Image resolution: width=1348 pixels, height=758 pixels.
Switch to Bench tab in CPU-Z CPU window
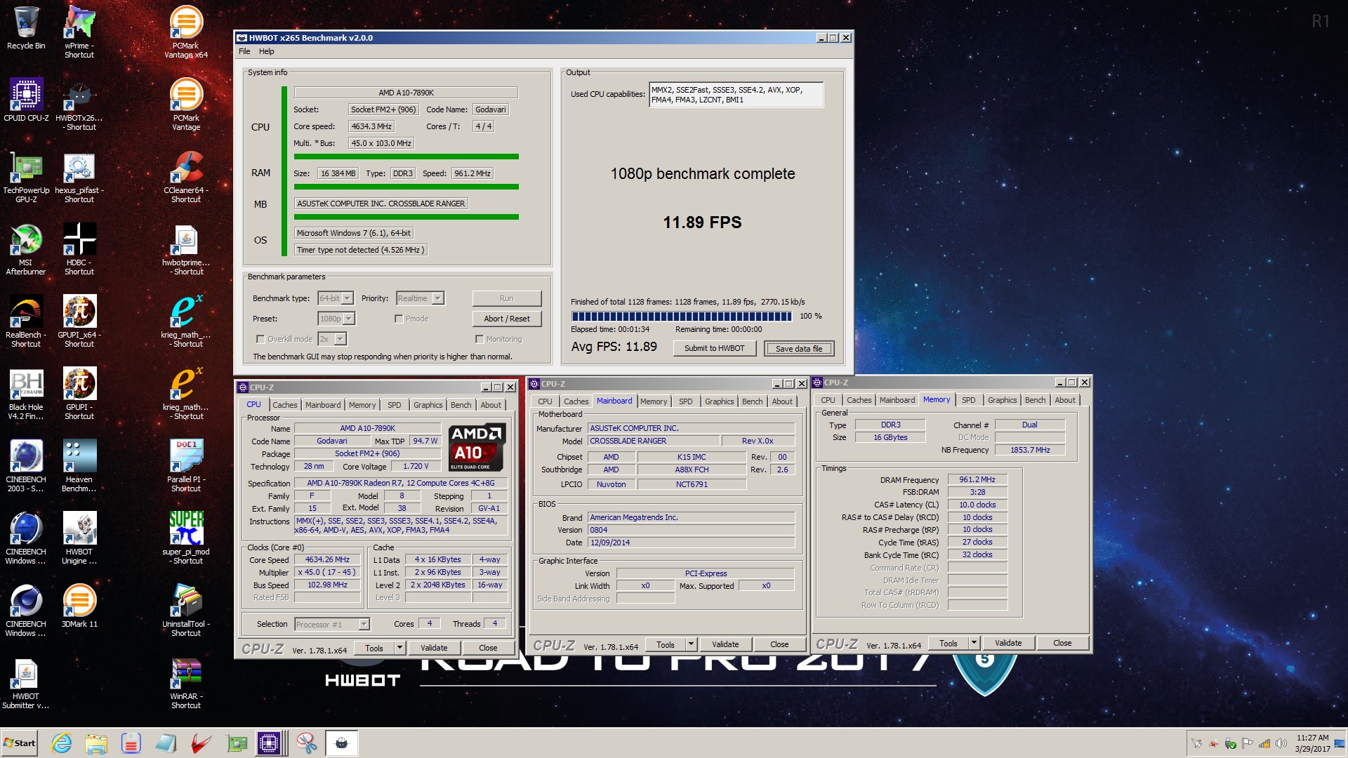click(461, 405)
